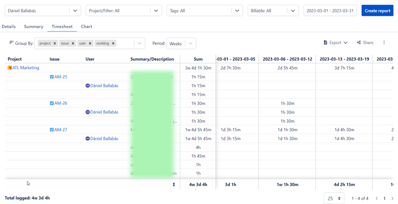The image size is (398, 204).
Task: Remove the project group-by tag
Action: (x=55, y=43)
